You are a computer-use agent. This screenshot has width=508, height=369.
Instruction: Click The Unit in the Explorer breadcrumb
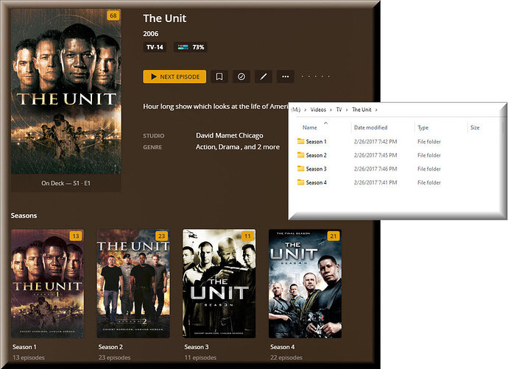pos(361,110)
